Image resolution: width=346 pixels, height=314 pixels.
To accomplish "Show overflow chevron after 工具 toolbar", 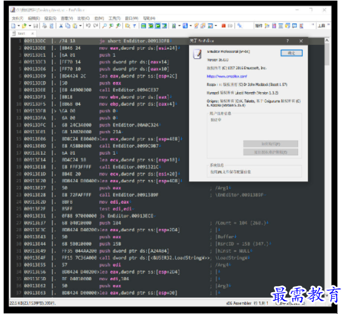I will pyautogui.click(x=328, y=25).
